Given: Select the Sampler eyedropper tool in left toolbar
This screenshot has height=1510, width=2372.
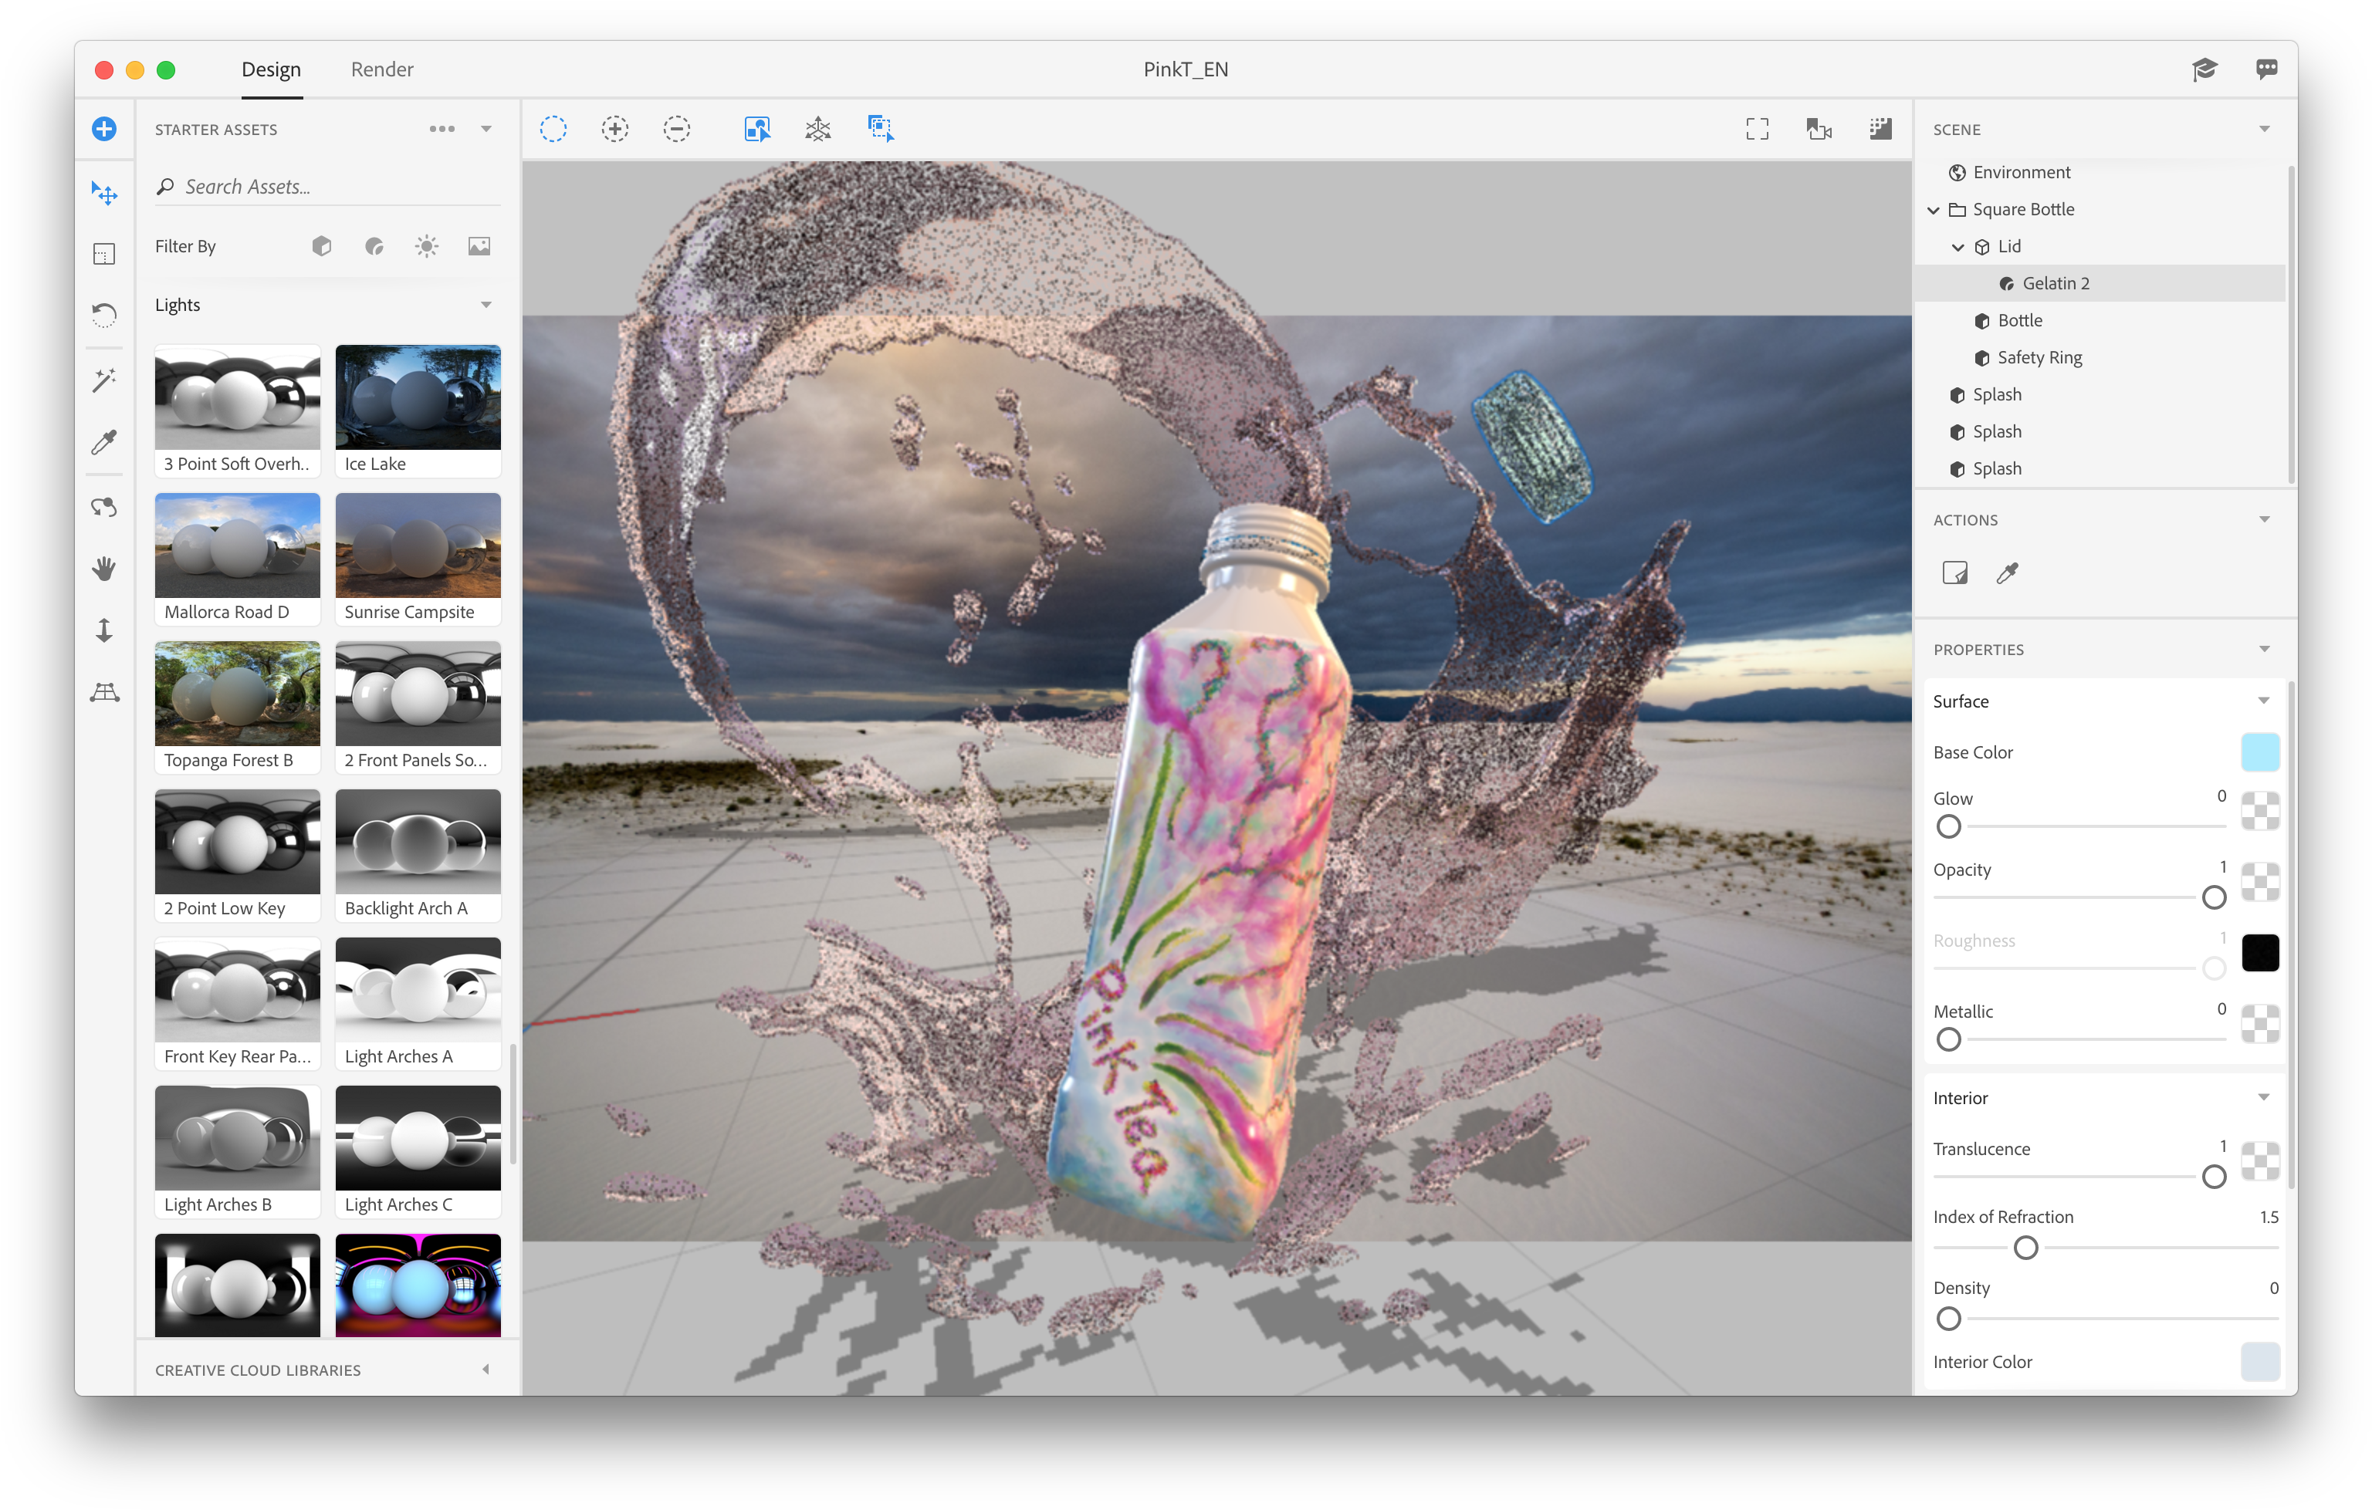Looking at the screenshot, I should pyautogui.click(x=104, y=442).
